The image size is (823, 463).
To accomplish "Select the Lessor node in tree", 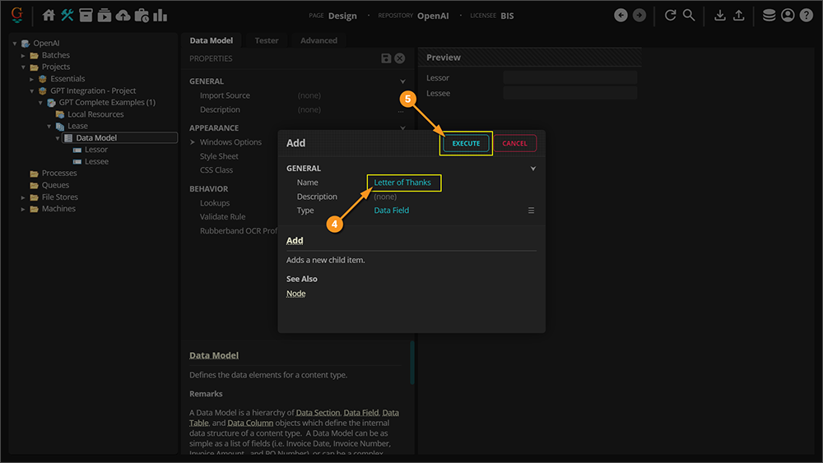I will pyautogui.click(x=95, y=150).
